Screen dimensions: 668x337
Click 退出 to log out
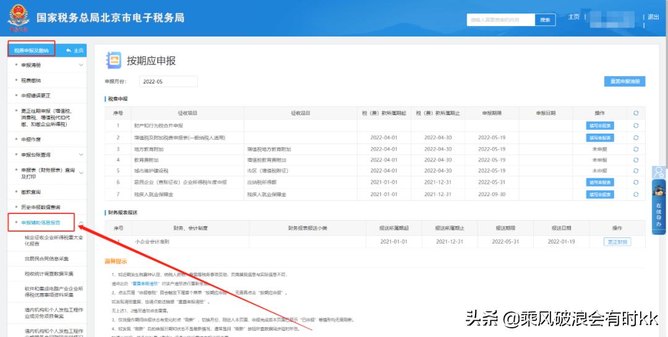[x=653, y=17]
